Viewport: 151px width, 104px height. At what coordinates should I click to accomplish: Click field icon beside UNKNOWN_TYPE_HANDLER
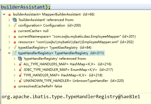21,80
